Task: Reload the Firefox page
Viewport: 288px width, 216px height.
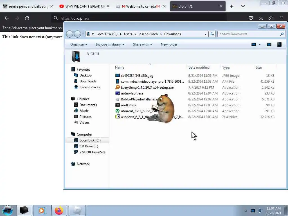Action: point(27,18)
